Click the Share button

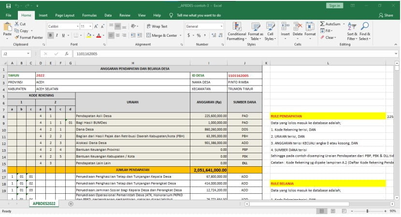(386, 15)
